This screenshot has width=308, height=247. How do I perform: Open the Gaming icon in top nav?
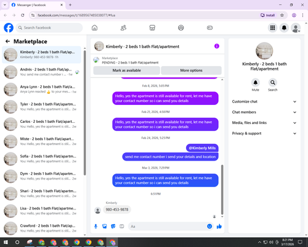[209, 28]
